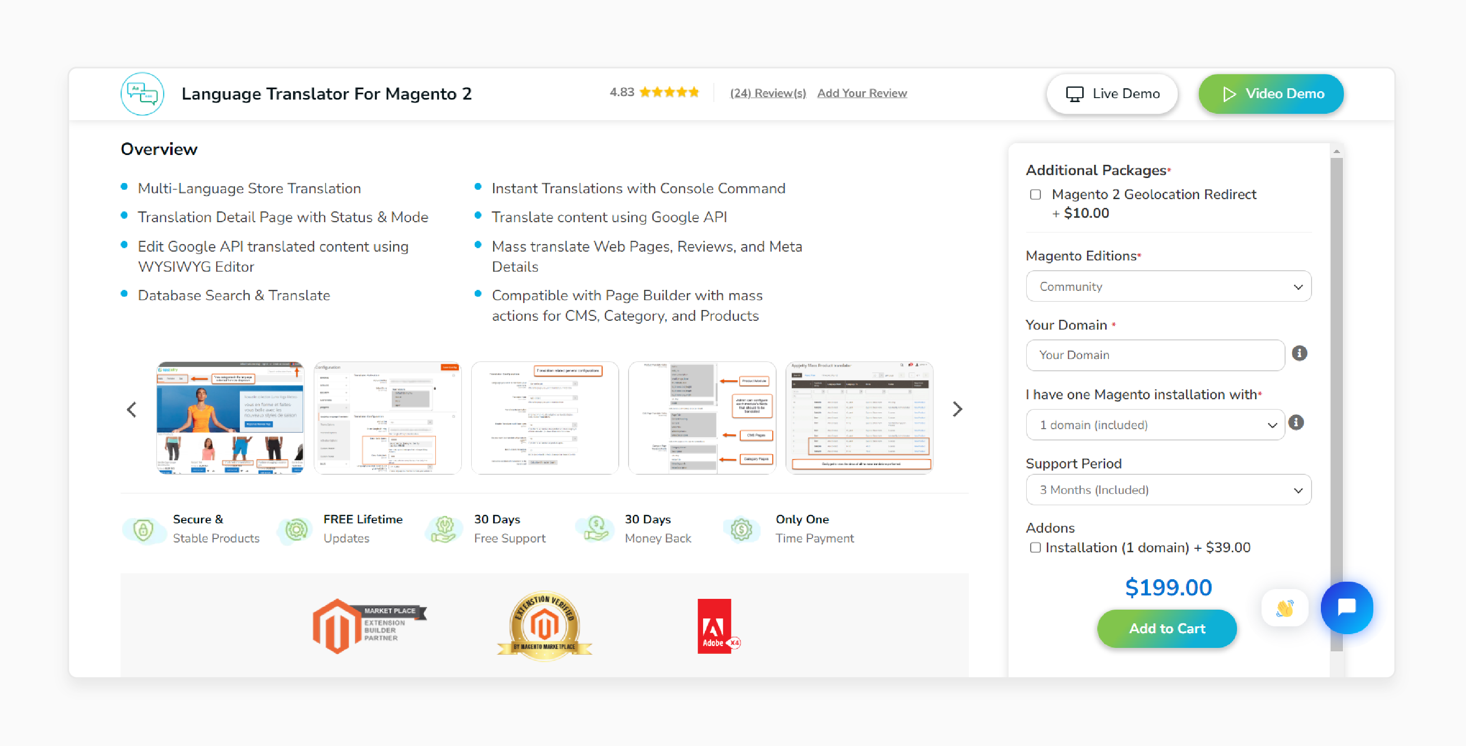Open the storefront yoga woman screenshot thumbnail

click(x=230, y=417)
